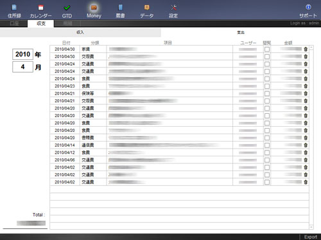Click the list scrollbar down arrow

click(311, 227)
